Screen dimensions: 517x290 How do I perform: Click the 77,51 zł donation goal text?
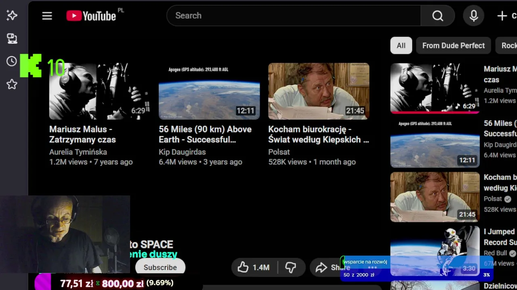point(77,283)
